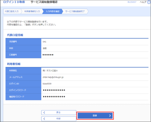Click the ログインパスワード label cell
This screenshot has height=122, width=151.
pyautogui.click(x=23, y=90)
